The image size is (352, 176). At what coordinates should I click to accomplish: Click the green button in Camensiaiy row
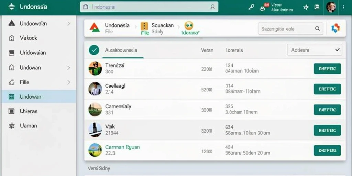tap(327, 110)
